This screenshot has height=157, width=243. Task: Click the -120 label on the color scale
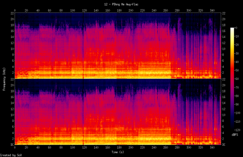point(237,130)
